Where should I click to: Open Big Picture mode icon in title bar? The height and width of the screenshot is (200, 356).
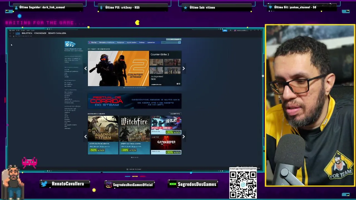[251, 30]
